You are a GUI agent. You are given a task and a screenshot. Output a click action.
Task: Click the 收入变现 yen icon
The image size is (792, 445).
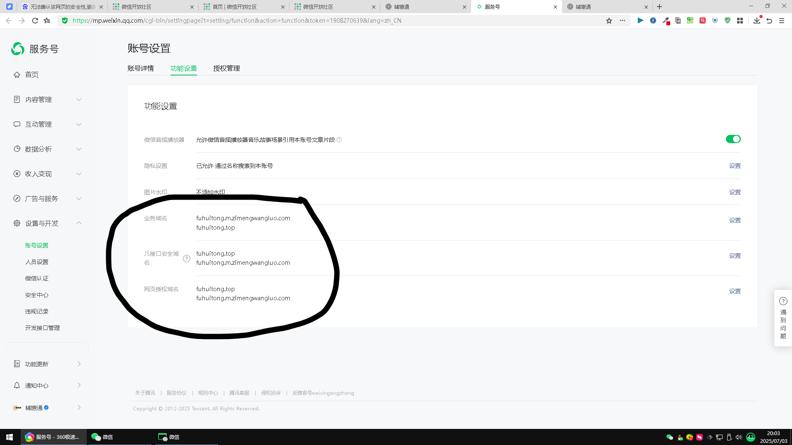(x=17, y=174)
